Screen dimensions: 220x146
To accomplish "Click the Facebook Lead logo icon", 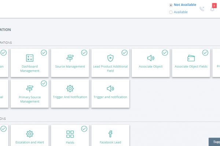I will [x=110, y=134].
